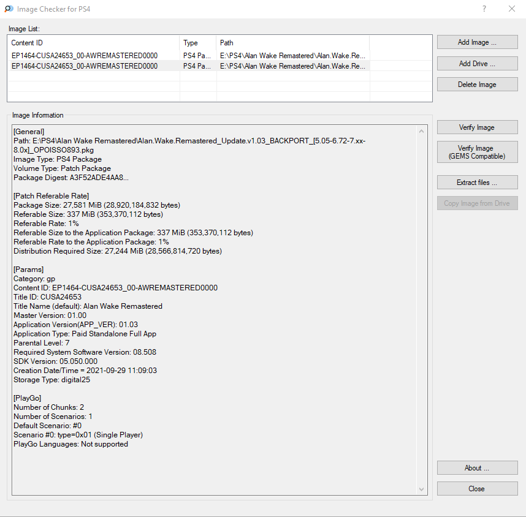The image size is (526, 517).
Task: Click Application Version(APP_VER): 01.03 line
Action: click(x=75, y=325)
